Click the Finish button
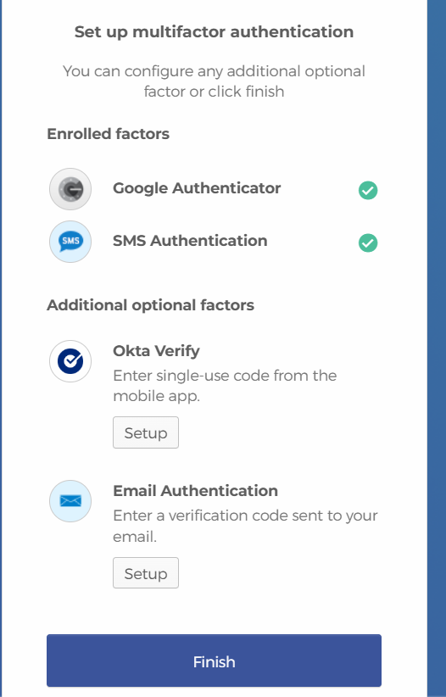 pyautogui.click(x=214, y=661)
